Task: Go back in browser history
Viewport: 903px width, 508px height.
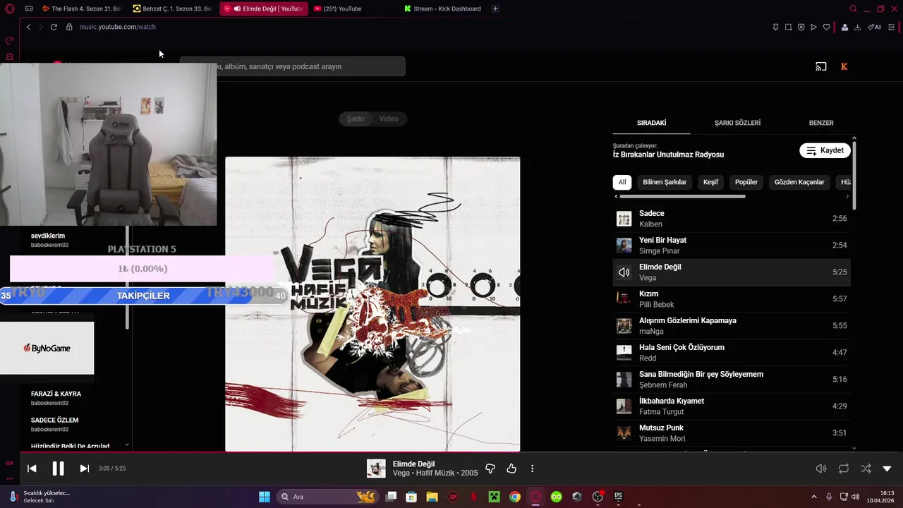Action: [28, 27]
